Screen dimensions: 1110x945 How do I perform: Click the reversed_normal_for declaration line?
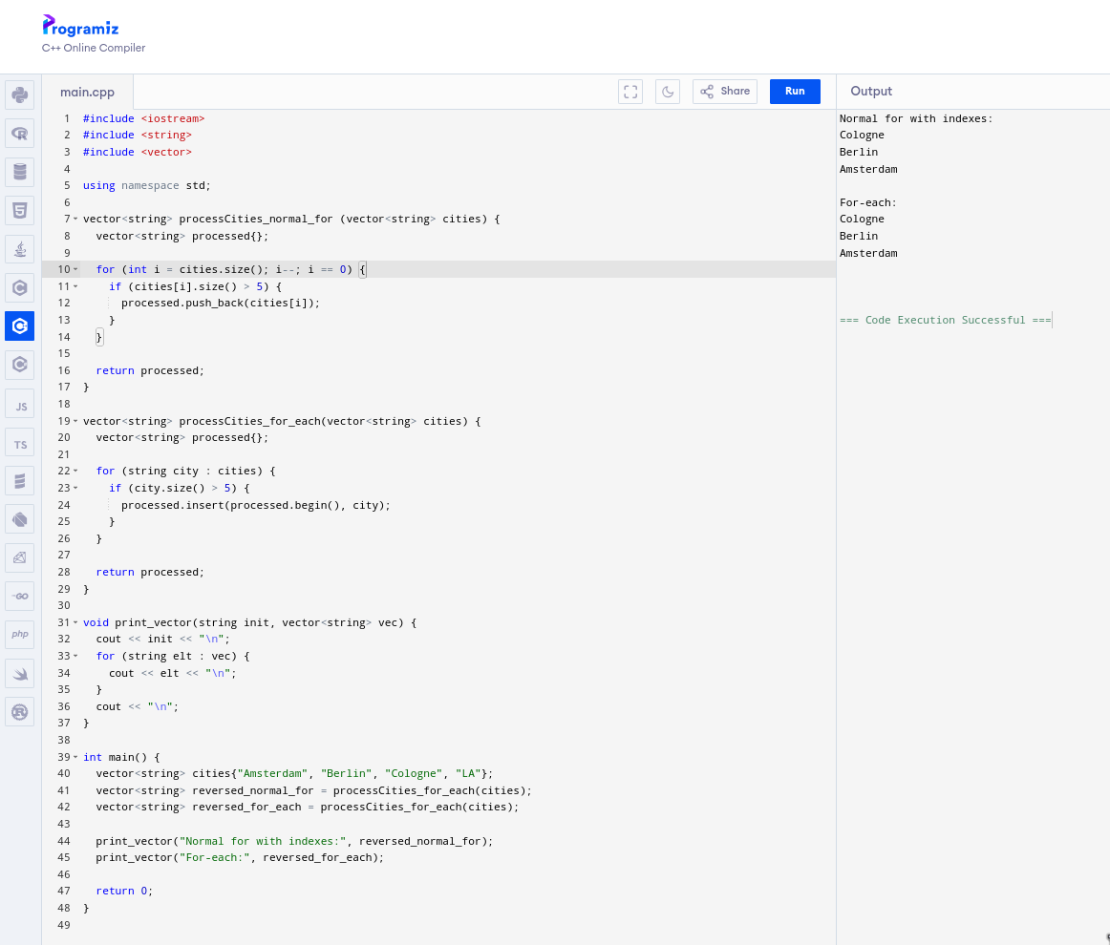[313, 790]
